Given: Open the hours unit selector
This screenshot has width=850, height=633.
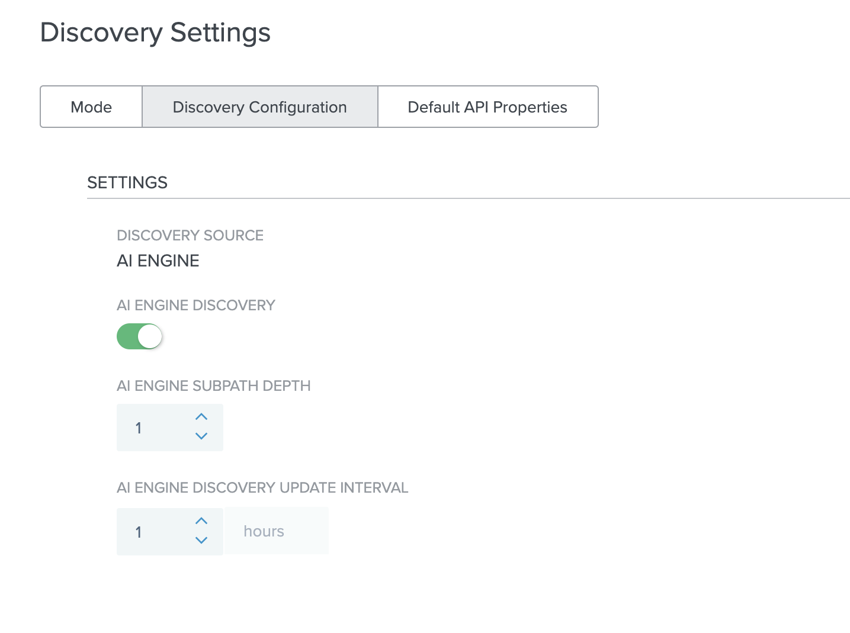Looking at the screenshot, I should [x=276, y=531].
